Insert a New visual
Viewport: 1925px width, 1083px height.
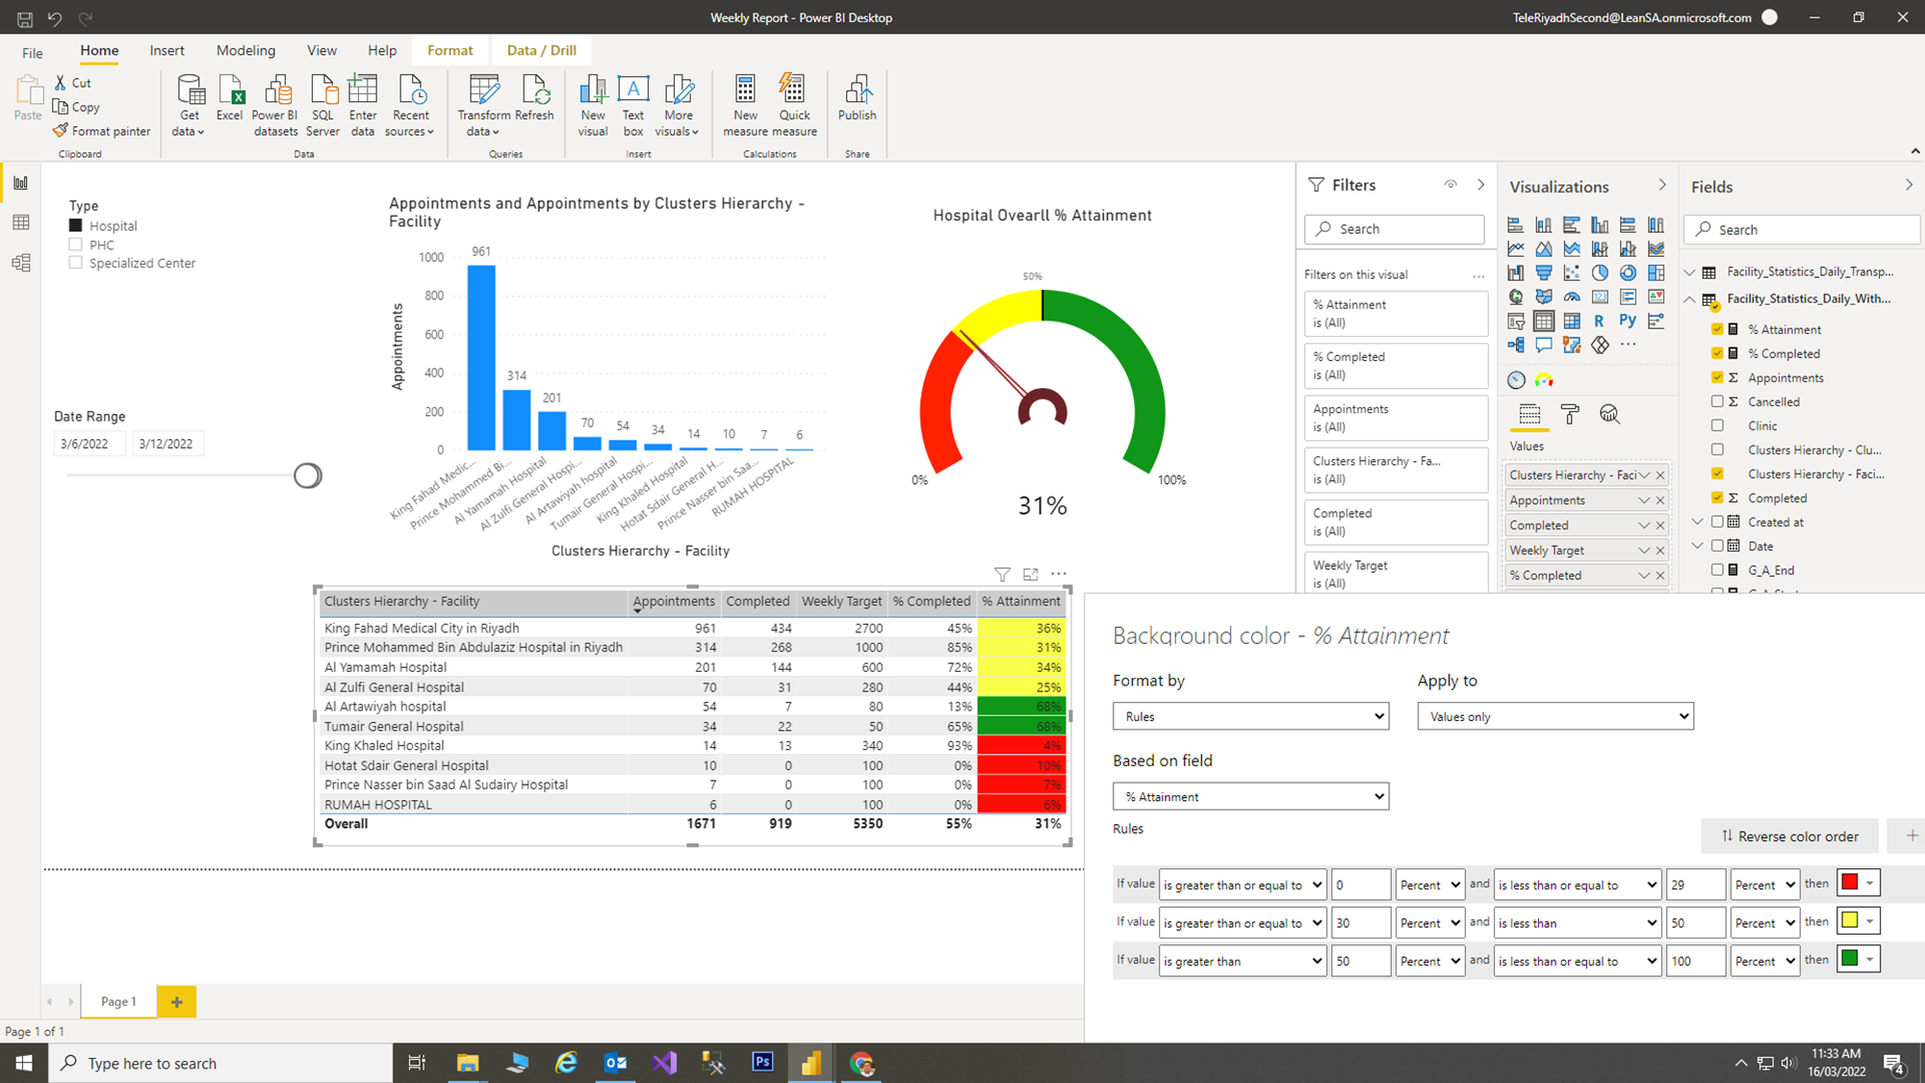pos(593,105)
